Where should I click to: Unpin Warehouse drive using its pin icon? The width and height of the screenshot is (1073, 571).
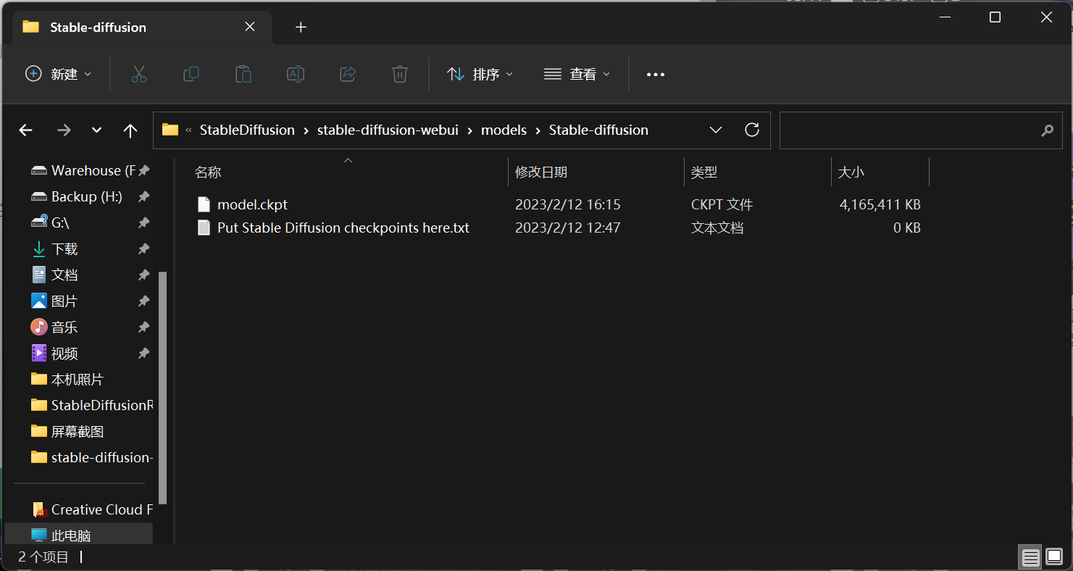144,170
